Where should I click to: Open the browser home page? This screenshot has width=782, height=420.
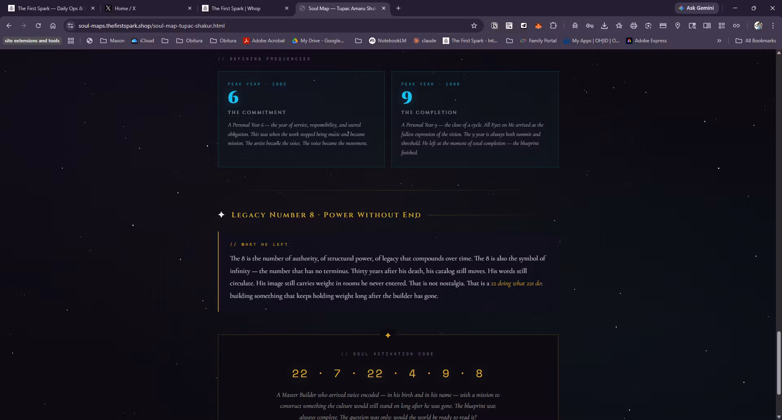53,26
